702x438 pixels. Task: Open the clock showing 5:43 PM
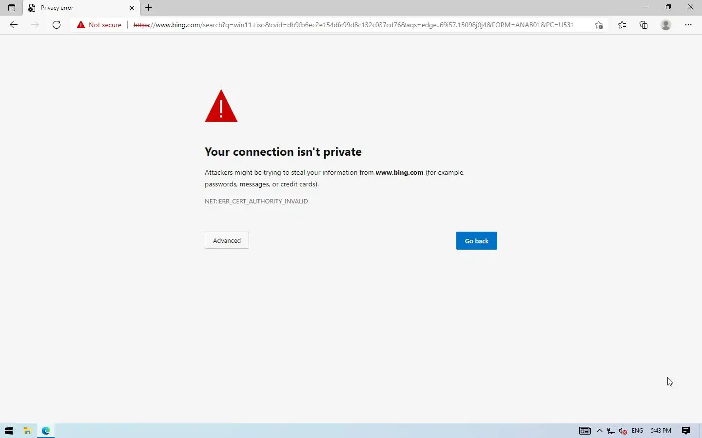(x=661, y=431)
